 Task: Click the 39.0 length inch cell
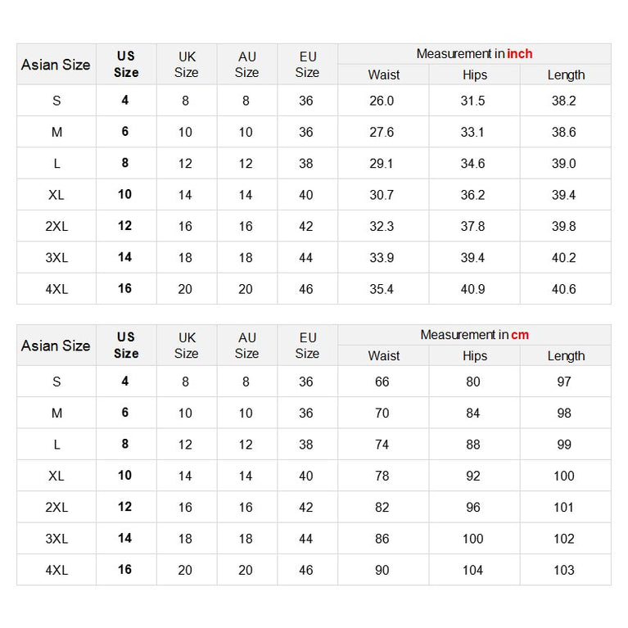pyautogui.click(x=563, y=164)
